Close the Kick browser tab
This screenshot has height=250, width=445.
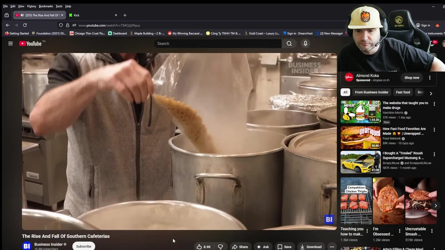click(116, 15)
